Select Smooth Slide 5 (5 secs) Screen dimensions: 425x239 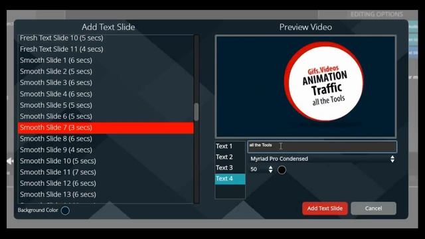point(106,105)
